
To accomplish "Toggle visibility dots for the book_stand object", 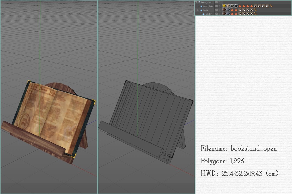I will (x=219, y=2).
